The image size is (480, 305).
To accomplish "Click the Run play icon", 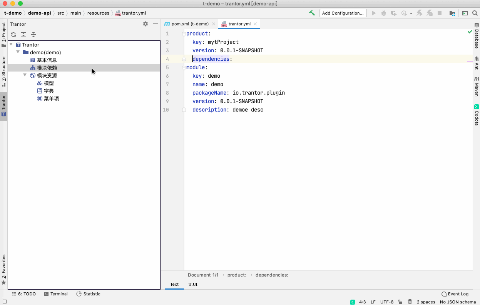I will click(x=374, y=13).
